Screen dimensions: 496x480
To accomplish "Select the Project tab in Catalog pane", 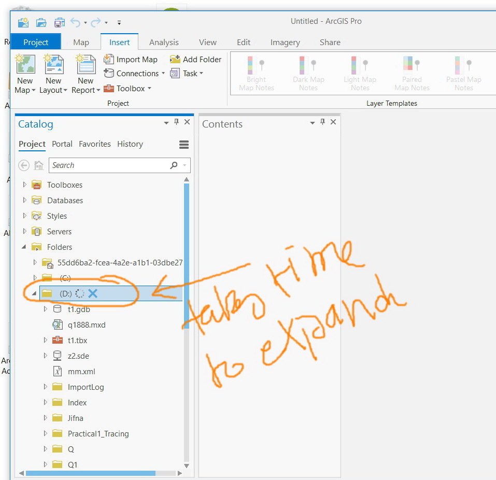I will [32, 144].
